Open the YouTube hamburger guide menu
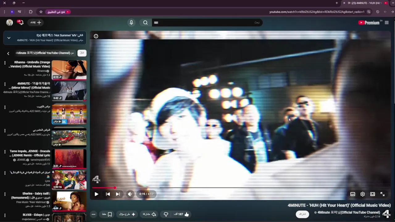395x222 pixels. pos(387,23)
